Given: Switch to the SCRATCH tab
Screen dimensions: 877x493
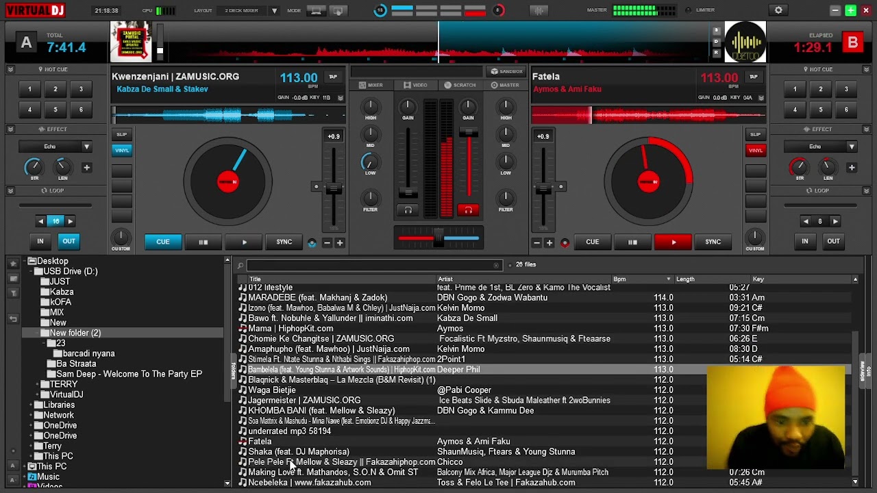Looking at the screenshot, I should pos(460,85).
